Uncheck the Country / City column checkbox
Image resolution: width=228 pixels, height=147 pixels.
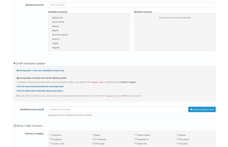click(x=51, y=143)
